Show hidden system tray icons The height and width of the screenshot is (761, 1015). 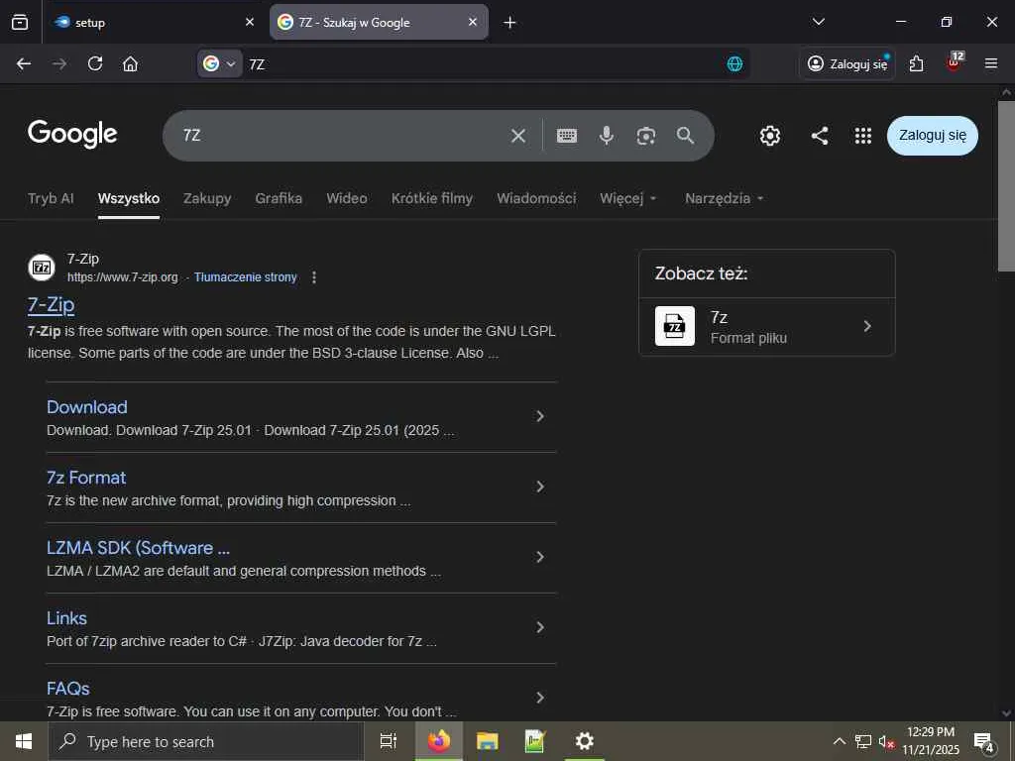pos(839,741)
